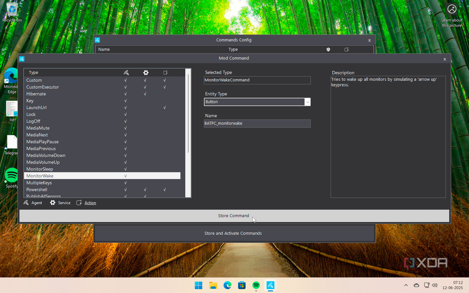Click the Action column header icon
Viewport: 469px width, 293px height.
(165, 73)
